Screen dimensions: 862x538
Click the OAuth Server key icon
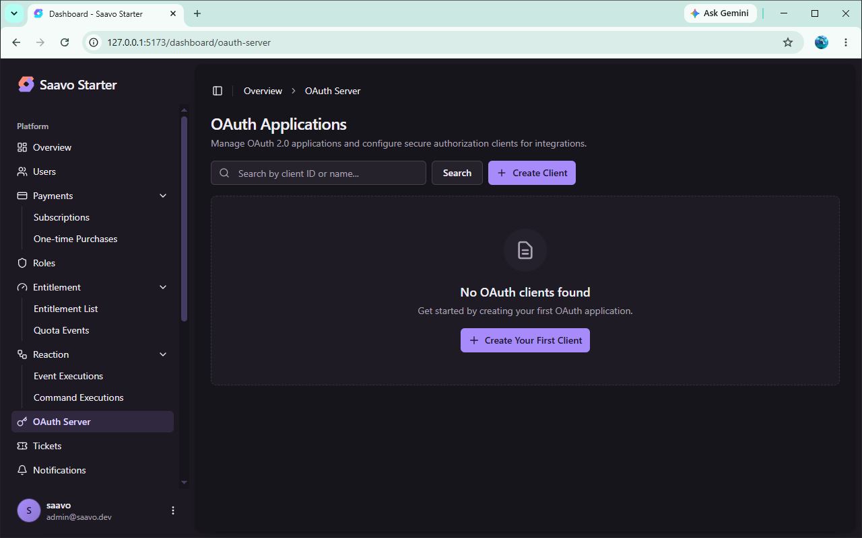(x=22, y=422)
